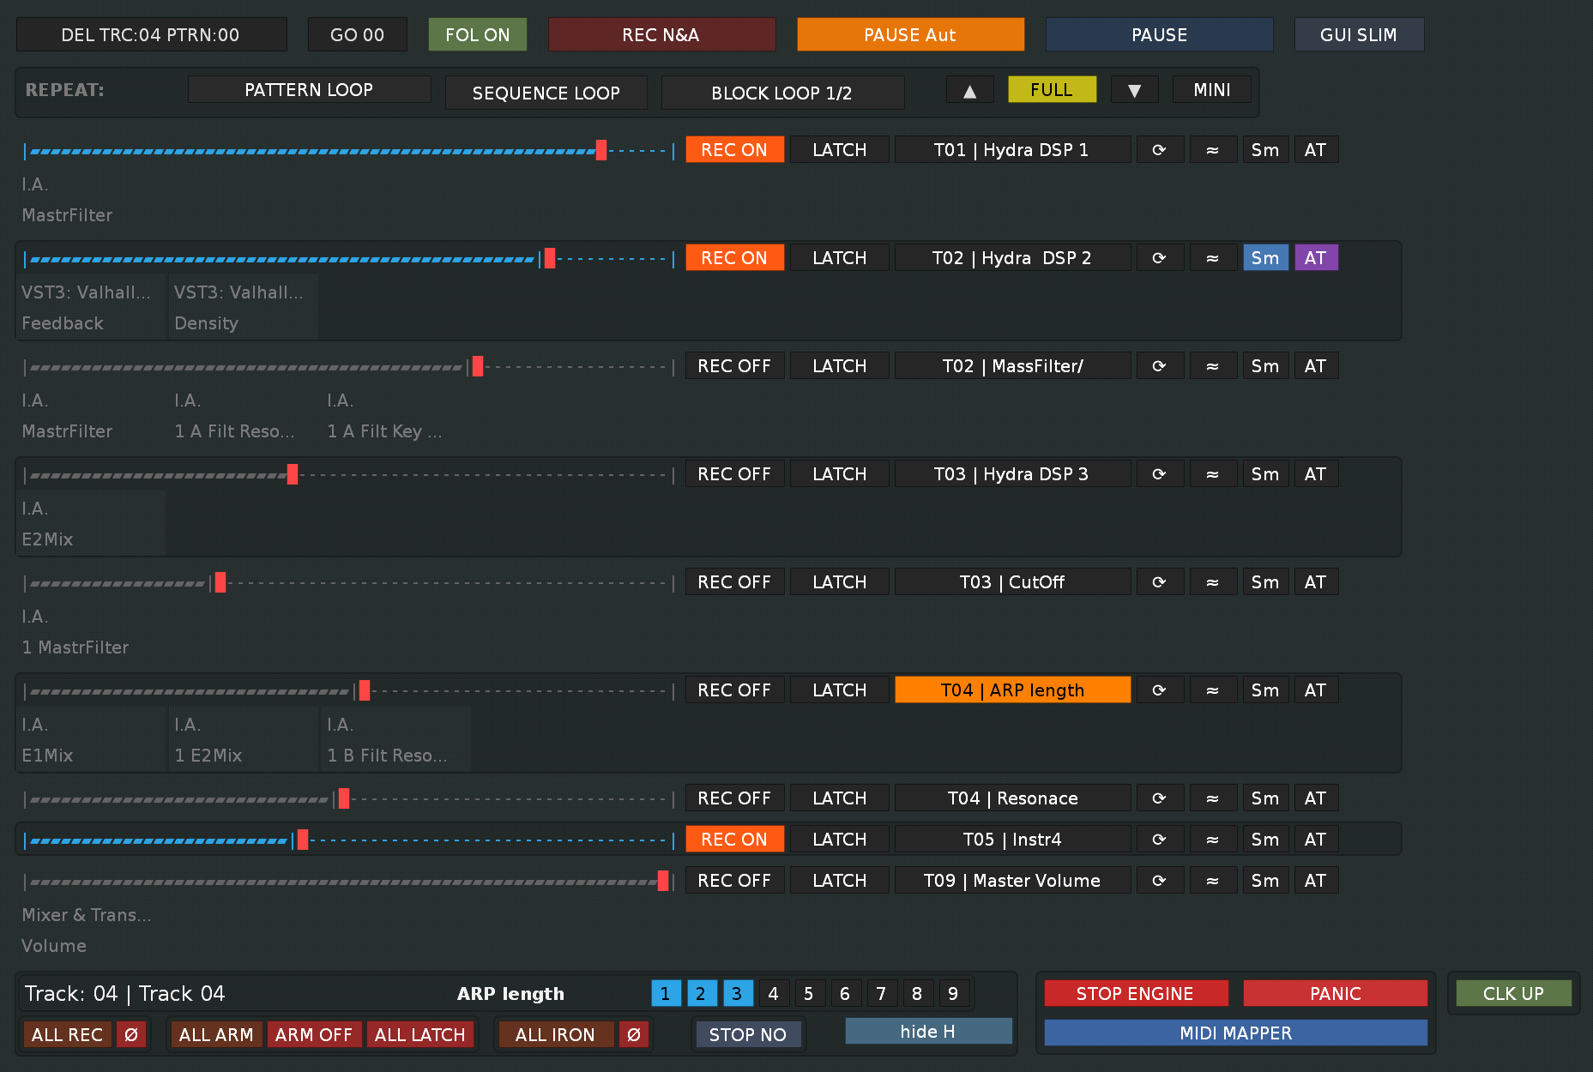Click the loop icon on T09 Master Volume
The height and width of the screenshot is (1072, 1593).
coord(1159,881)
